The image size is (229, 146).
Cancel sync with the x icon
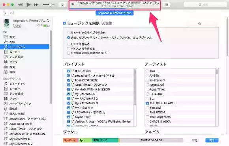click(73, 4)
